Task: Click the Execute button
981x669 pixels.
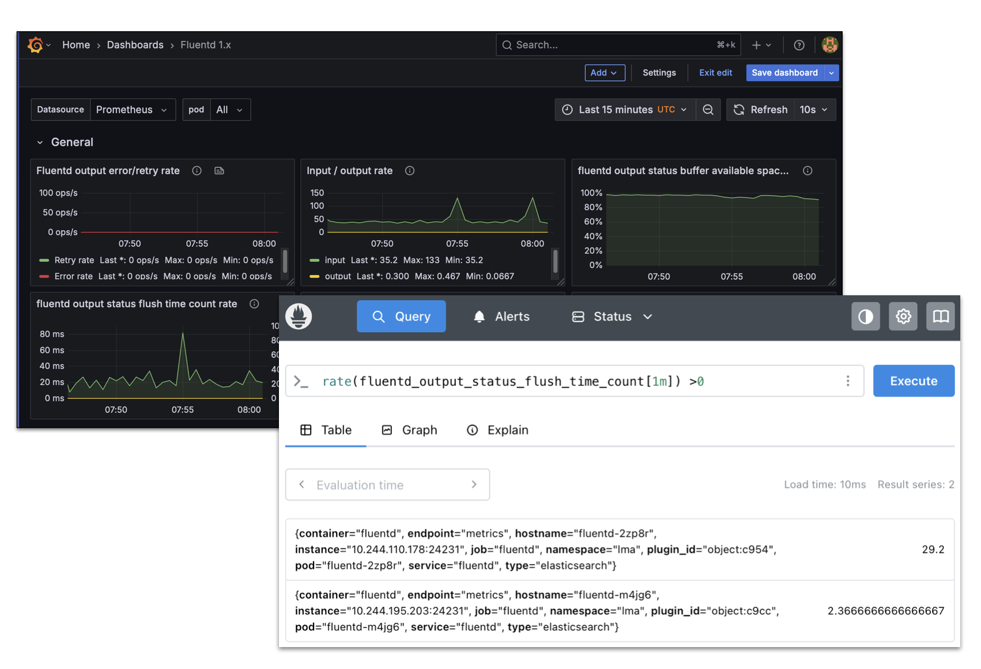Action: pyautogui.click(x=913, y=381)
